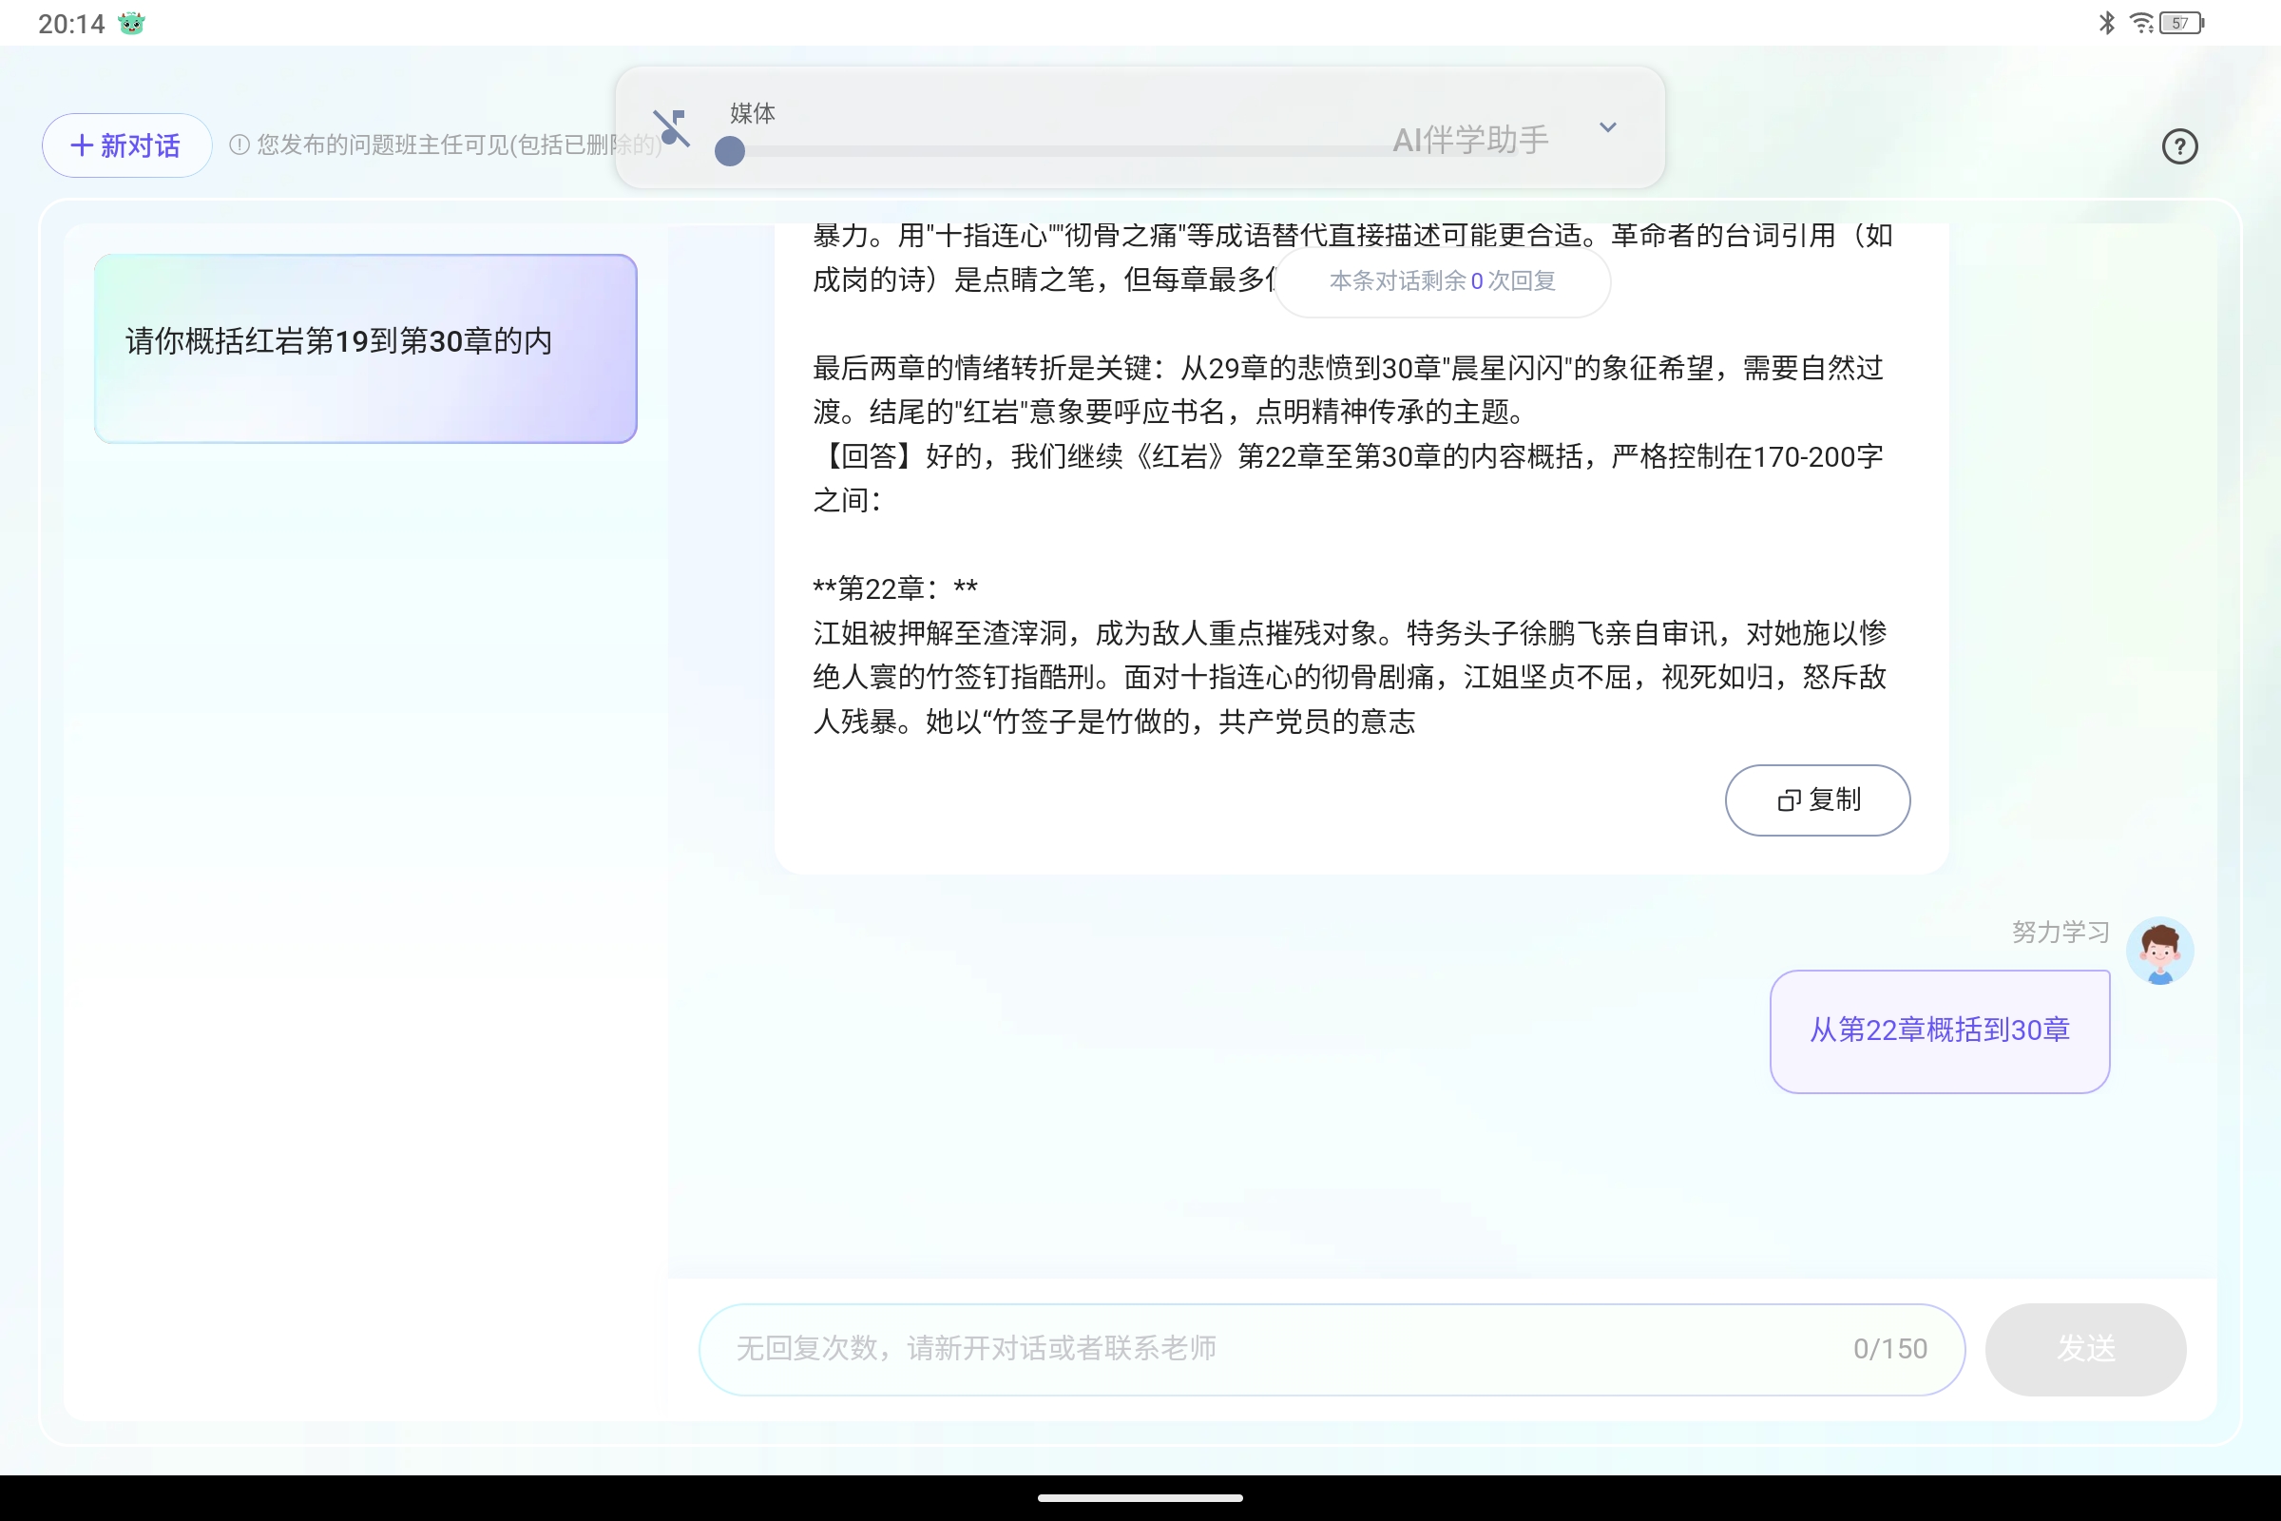2281x1521 pixels.
Task: Expand the media volume panel chevron
Action: [1608, 127]
